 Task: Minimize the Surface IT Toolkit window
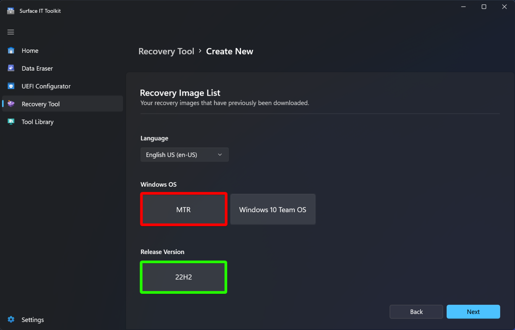463,6
